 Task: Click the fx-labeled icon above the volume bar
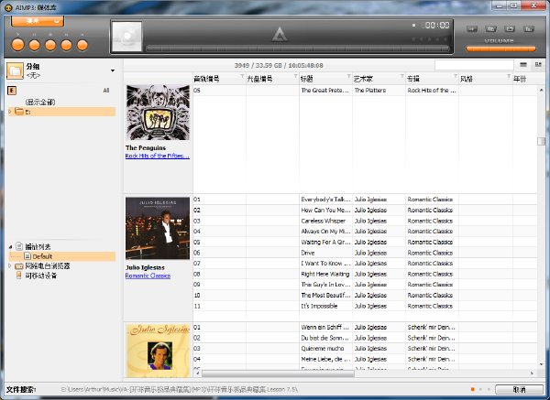coord(529,28)
